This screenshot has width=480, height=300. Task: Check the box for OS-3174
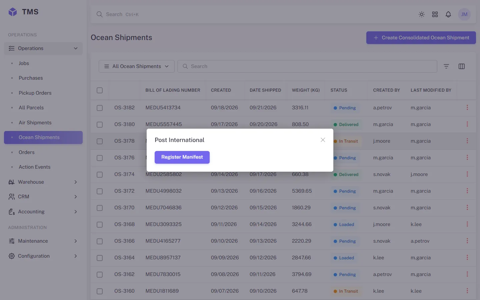(100, 175)
